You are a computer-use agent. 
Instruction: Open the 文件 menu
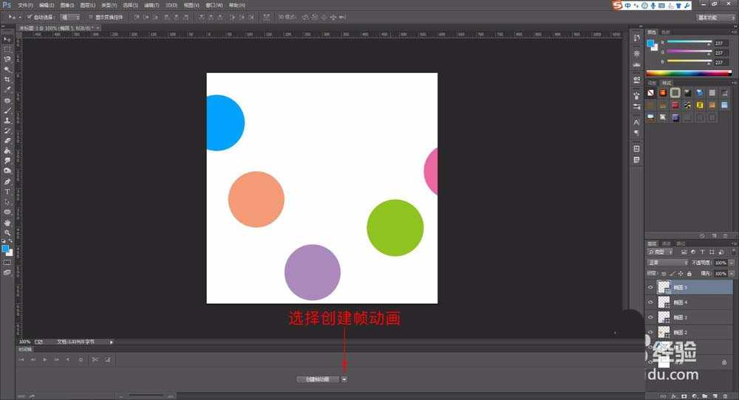click(25, 5)
